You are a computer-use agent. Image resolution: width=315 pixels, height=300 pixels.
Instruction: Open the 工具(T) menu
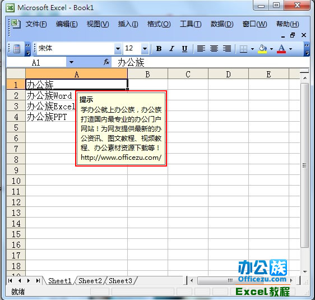pos(191,24)
